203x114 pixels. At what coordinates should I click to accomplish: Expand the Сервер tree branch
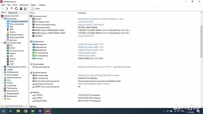click(x=2, y=69)
